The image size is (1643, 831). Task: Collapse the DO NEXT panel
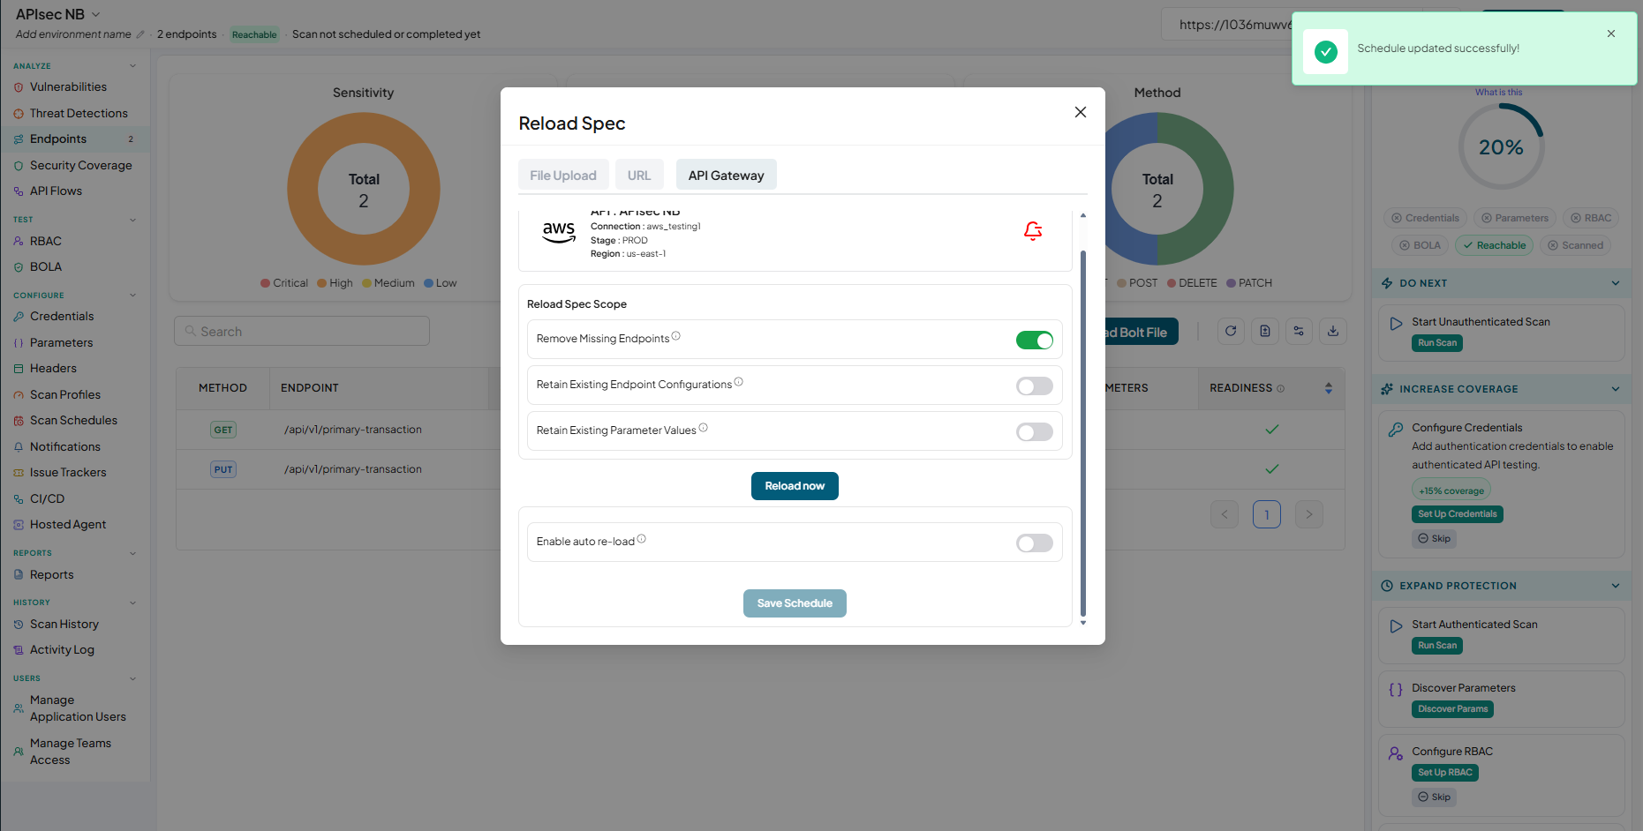1616,283
